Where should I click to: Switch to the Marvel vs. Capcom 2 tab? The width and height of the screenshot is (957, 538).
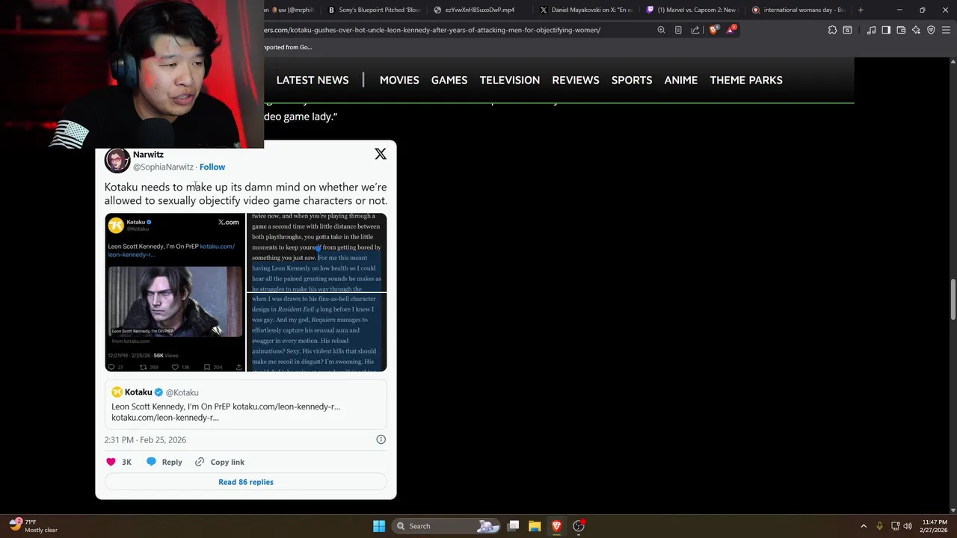click(x=692, y=10)
